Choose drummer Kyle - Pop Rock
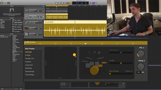Viewport: 161px width, 90px height. 17,20
